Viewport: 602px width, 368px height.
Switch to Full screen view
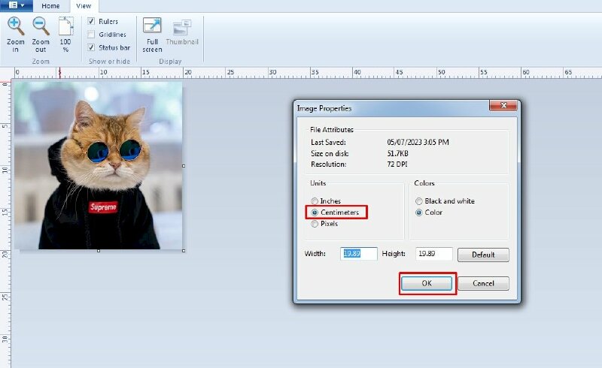[x=152, y=28]
